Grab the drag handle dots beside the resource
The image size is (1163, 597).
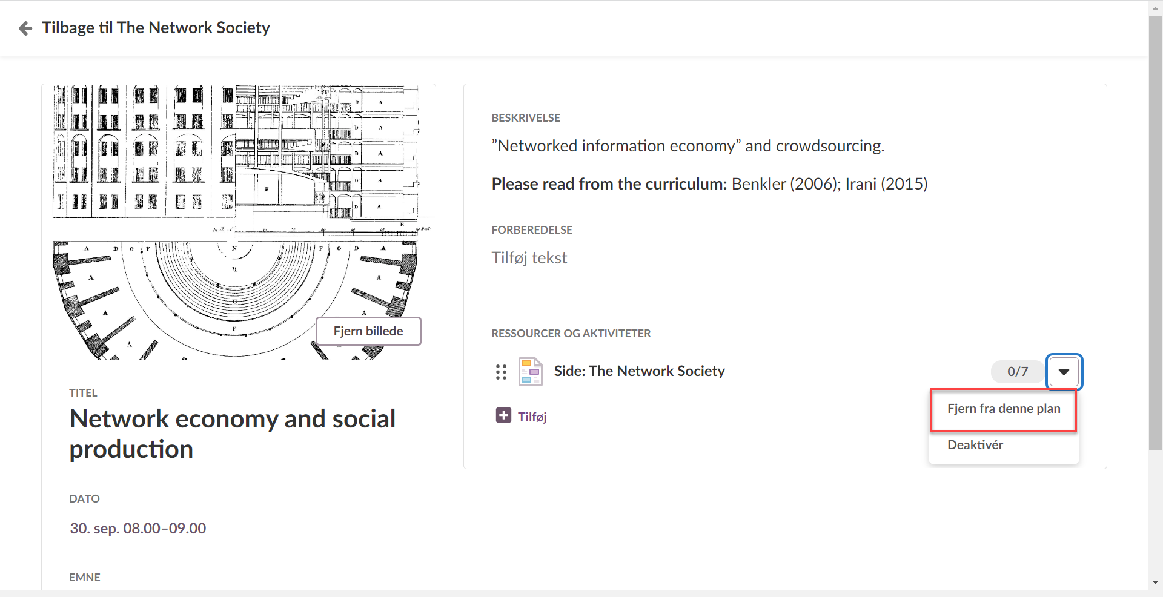click(501, 372)
